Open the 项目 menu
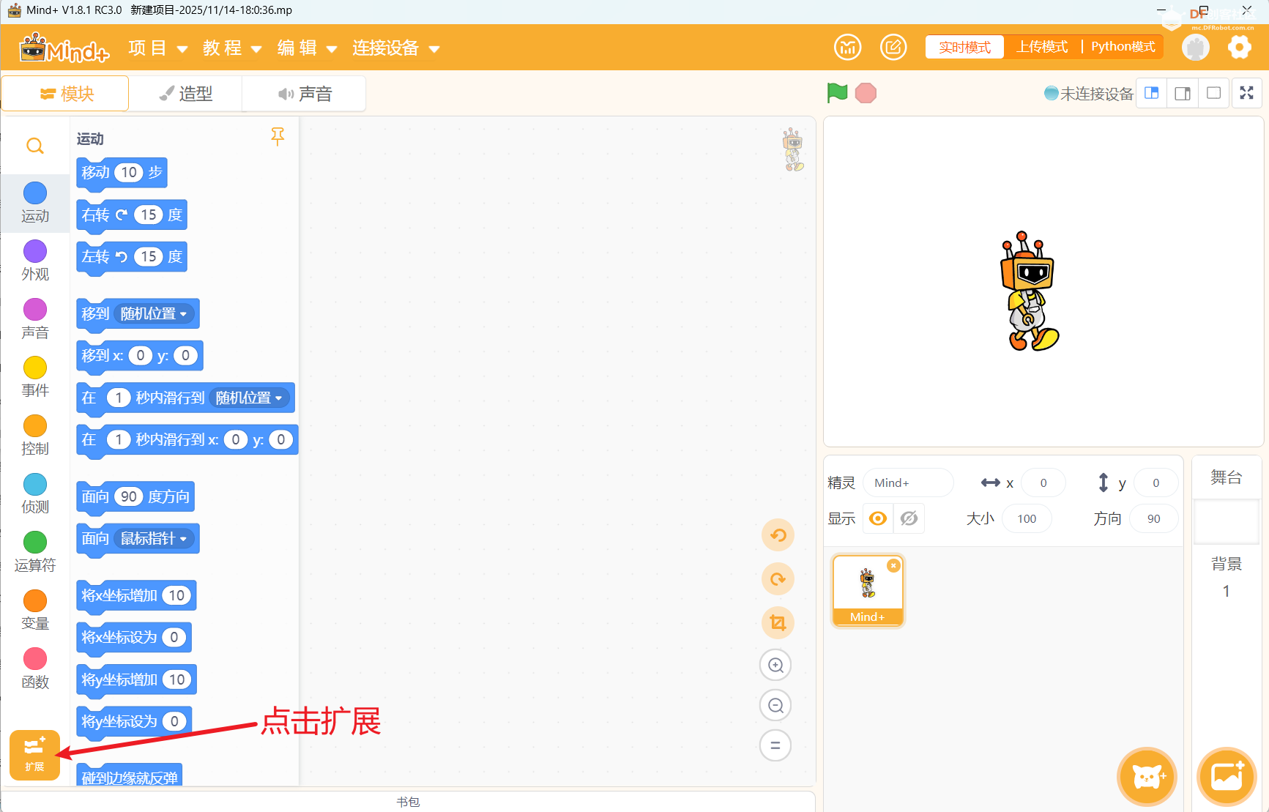 pyautogui.click(x=157, y=48)
